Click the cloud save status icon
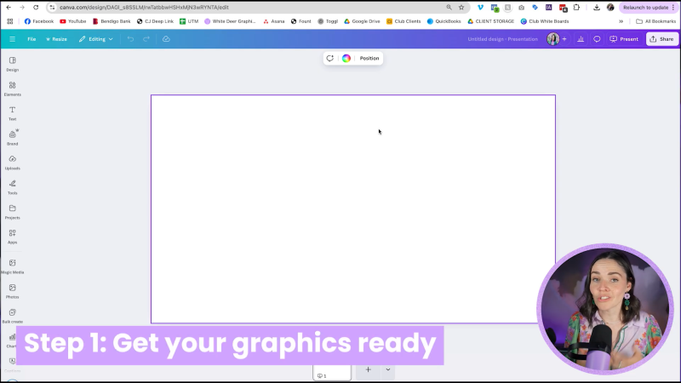681x383 pixels. tap(166, 39)
